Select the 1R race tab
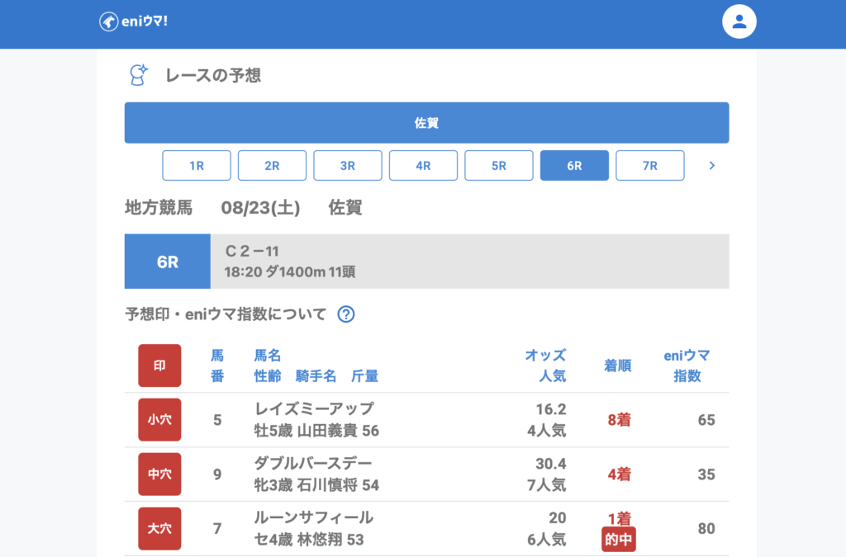This screenshot has width=846, height=557. coord(197,166)
